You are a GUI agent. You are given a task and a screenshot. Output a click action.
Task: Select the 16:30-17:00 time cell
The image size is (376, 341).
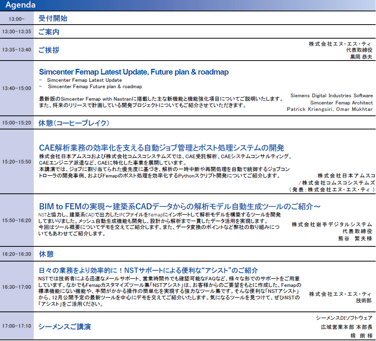click(17, 287)
